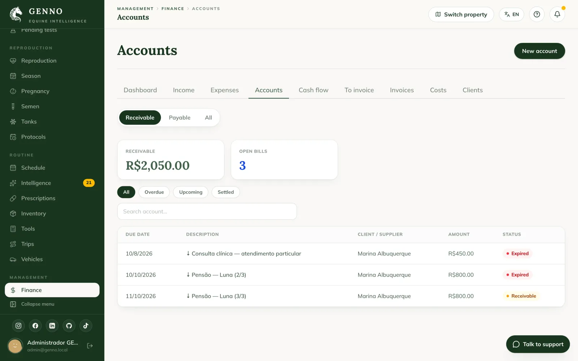Open Intelligence with 21 badge
Image resolution: width=578 pixels, height=361 pixels.
point(52,183)
